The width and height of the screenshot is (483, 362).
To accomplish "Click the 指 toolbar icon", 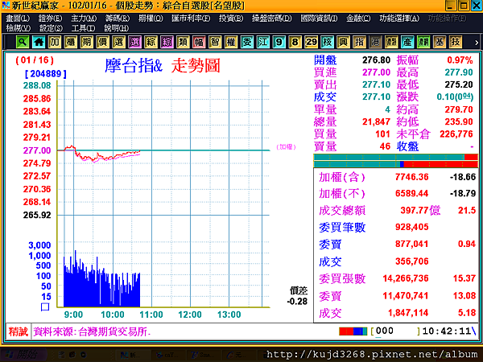I will (359, 42).
